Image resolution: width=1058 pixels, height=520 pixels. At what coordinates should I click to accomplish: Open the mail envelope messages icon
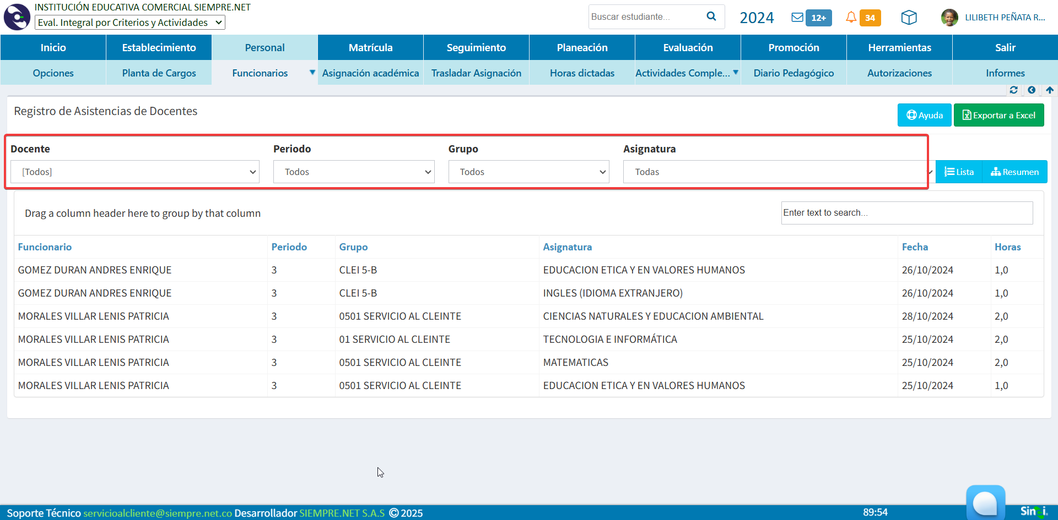[797, 18]
